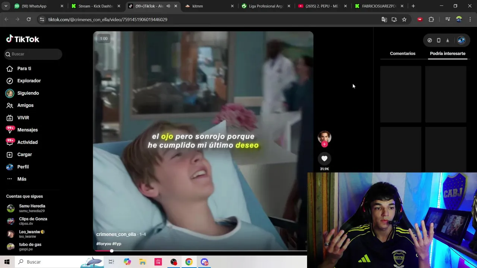Open the Windows Start menu
Image resolution: width=477 pixels, height=268 pixels.
tap(7, 262)
